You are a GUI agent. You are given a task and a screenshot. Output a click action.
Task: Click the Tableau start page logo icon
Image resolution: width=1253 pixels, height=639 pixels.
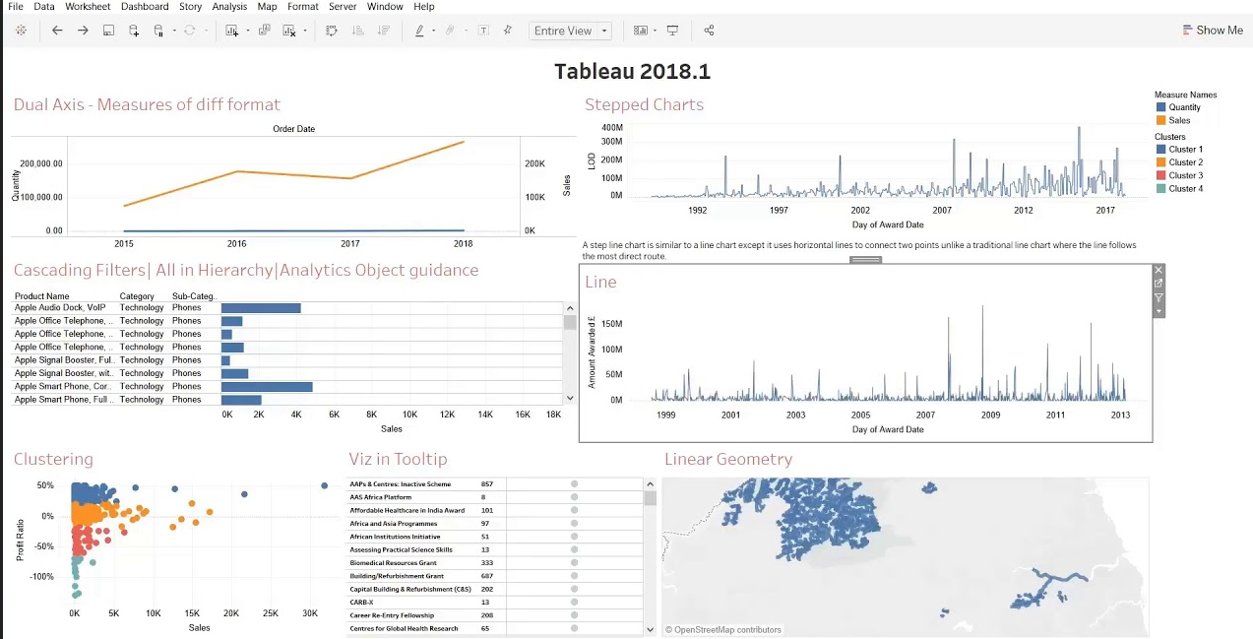pyautogui.click(x=22, y=31)
